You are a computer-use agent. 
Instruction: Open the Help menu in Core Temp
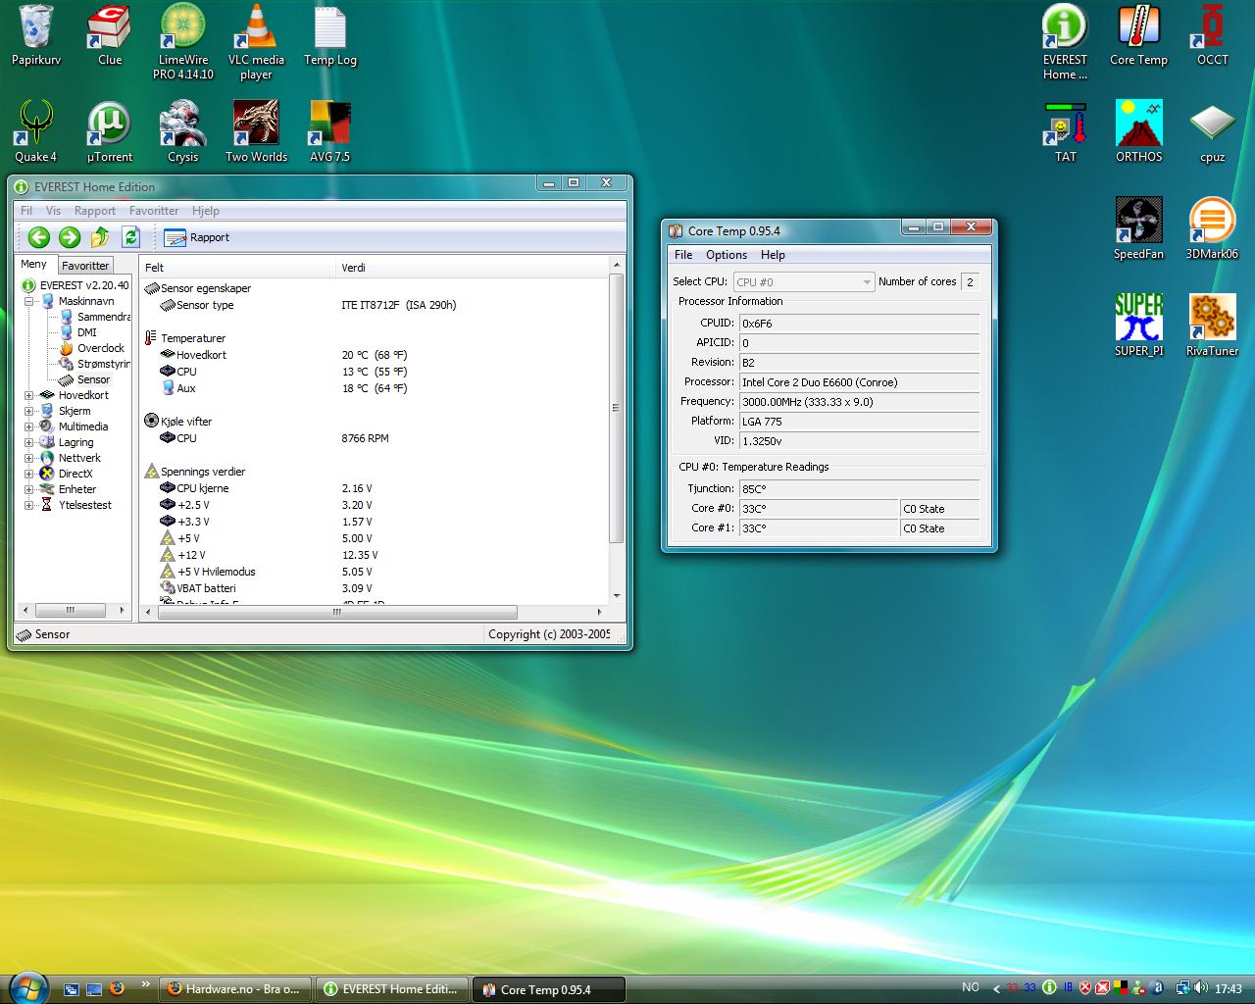[x=773, y=255]
